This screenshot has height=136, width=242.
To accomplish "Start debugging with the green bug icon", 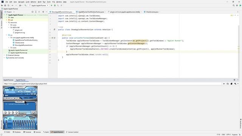I will tap(55, 5).
